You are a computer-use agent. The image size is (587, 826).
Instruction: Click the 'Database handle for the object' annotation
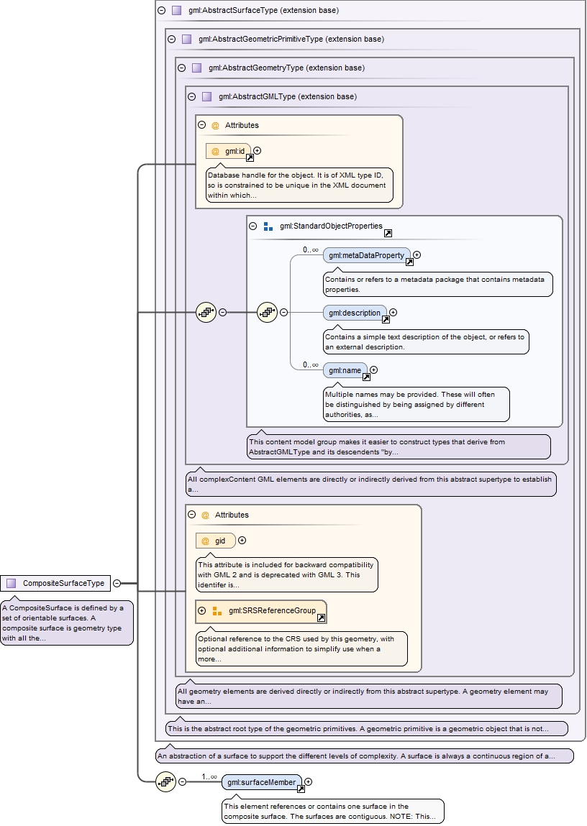[x=299, y=185]
